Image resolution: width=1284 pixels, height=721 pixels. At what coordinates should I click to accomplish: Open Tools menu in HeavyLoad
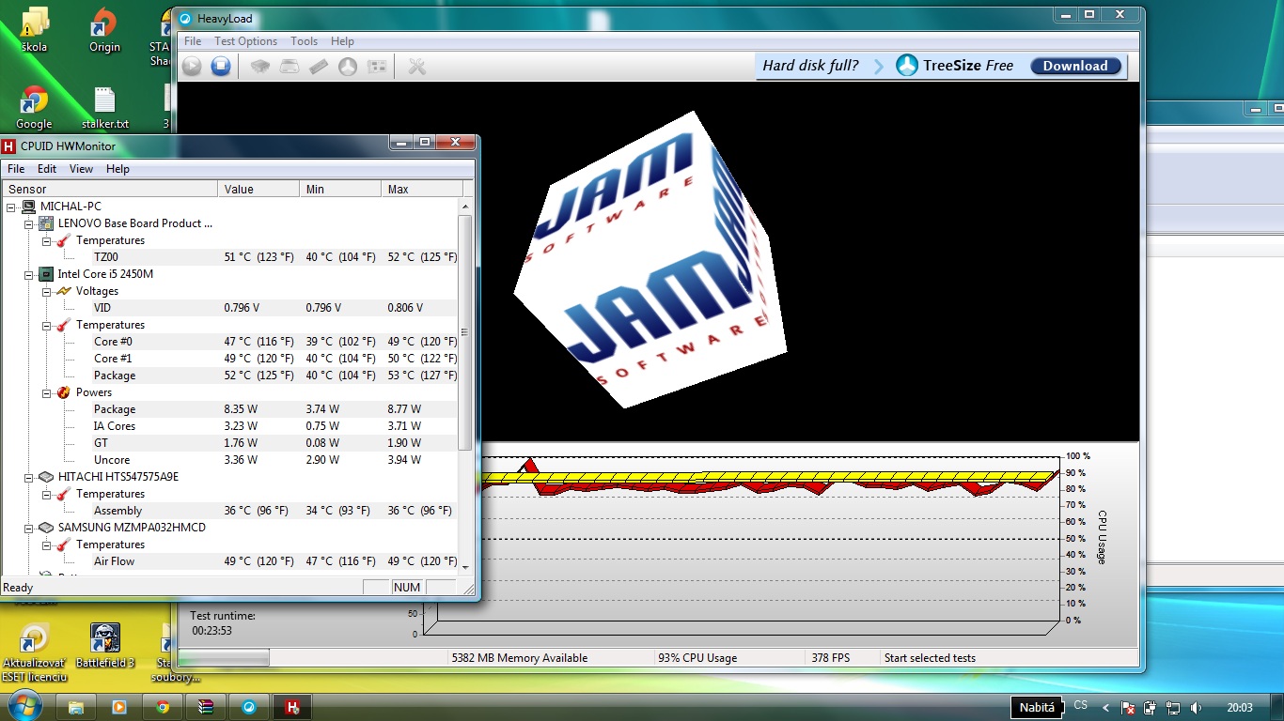point(304,41)
